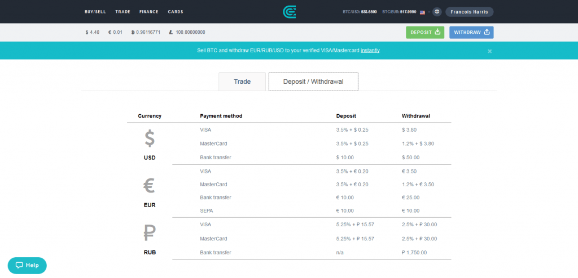The image size is (578, 278).
Task: Click RUB Bank transfer deposit n/a
Action: 340,253
